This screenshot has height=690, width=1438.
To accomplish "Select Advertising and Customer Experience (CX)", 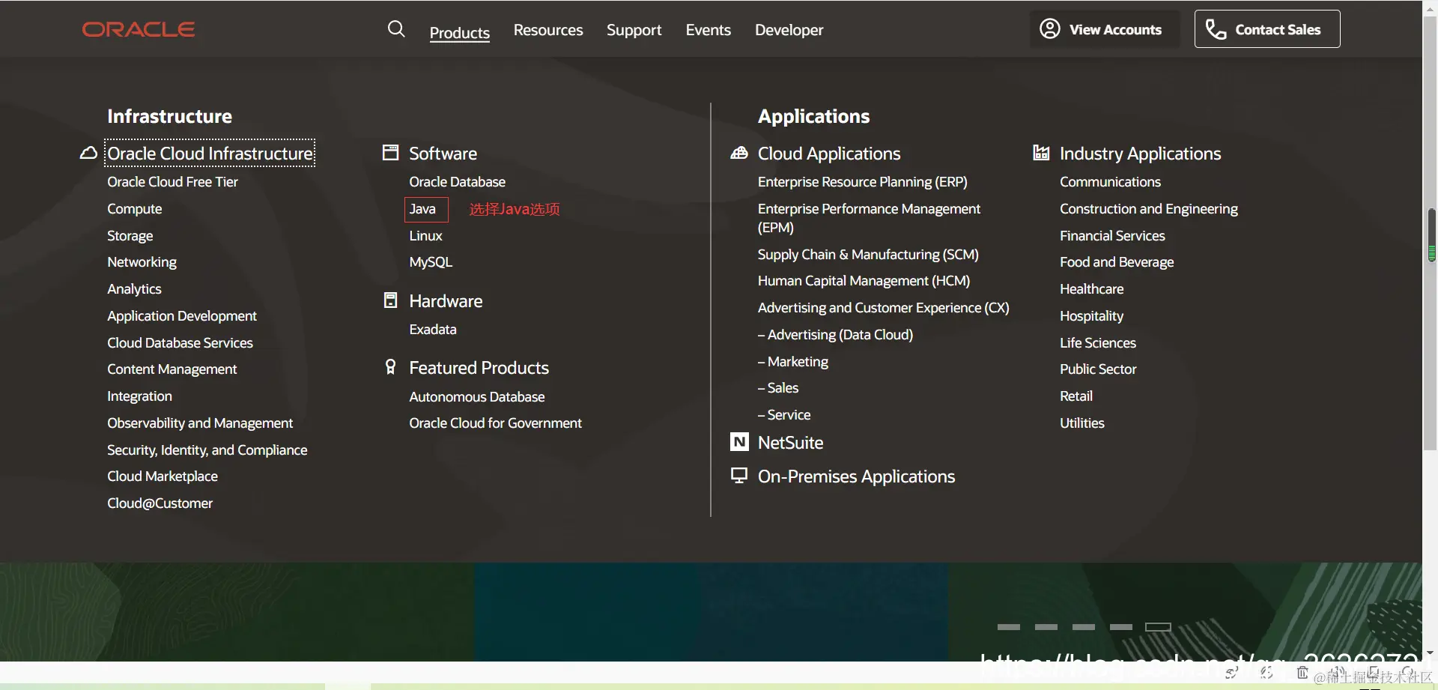I will click(x=883, y=308).
